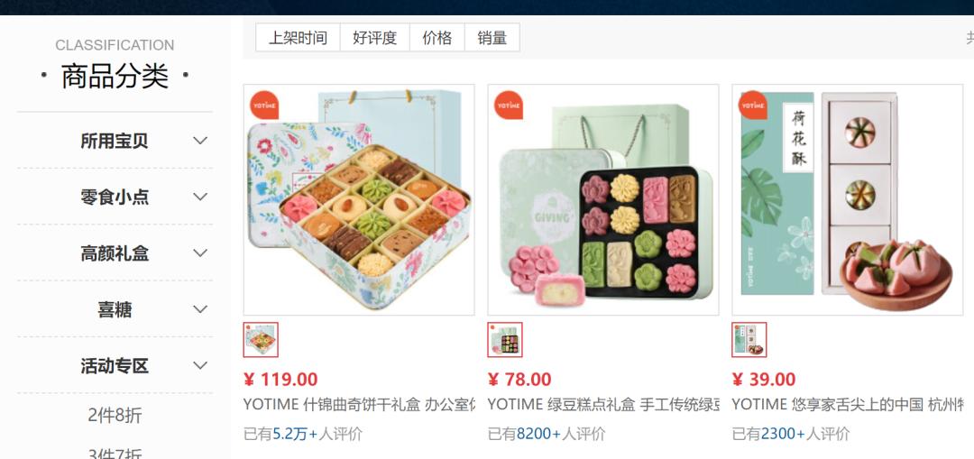Sort products by 上架时间
Viewport: 974px width, 459px height.
click(x=299, y=38)
